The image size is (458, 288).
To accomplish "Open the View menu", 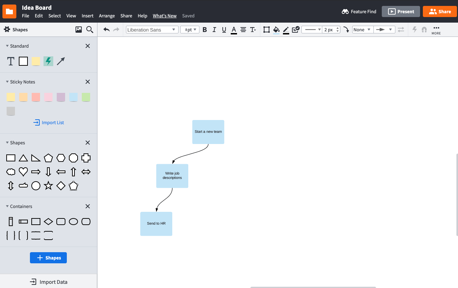I will pyautogui.click(x=71, y=16).
